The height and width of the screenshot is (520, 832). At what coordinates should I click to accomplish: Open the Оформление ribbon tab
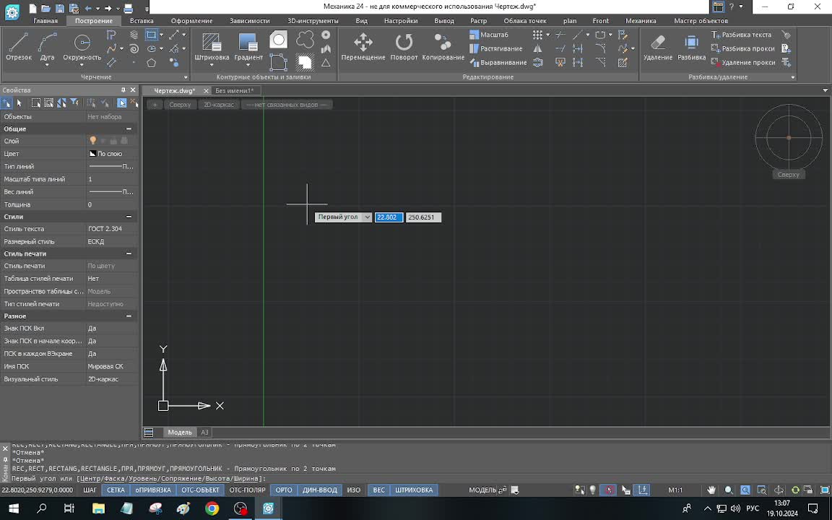click(191, 21)
